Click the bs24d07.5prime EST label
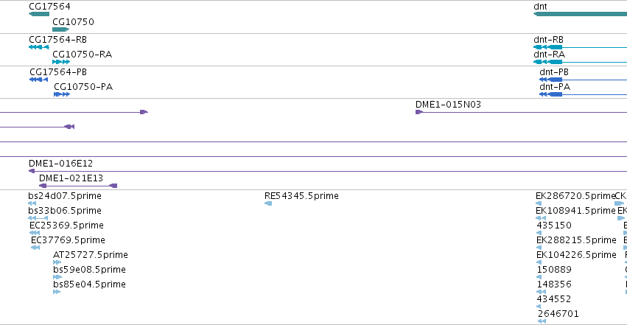The width and height of the screenshot is (627, 325). pyautogui.click(x=65, y=196)
